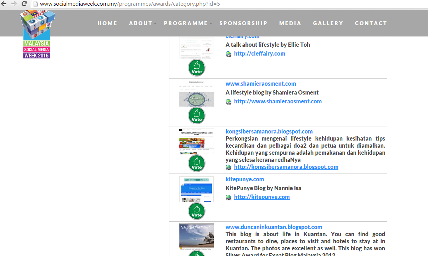Screen dimensions: 428x256
Task: Open the Shamiera Osment blog thumbnail
Action: pyautogui.click(x=197, y=93)
